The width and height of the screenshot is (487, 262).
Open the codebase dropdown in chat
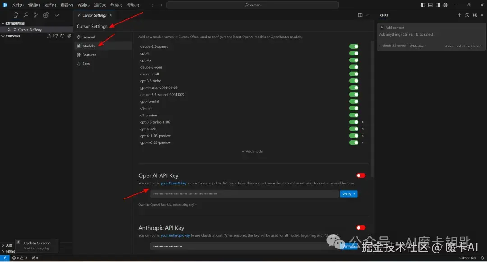point(469,46)
